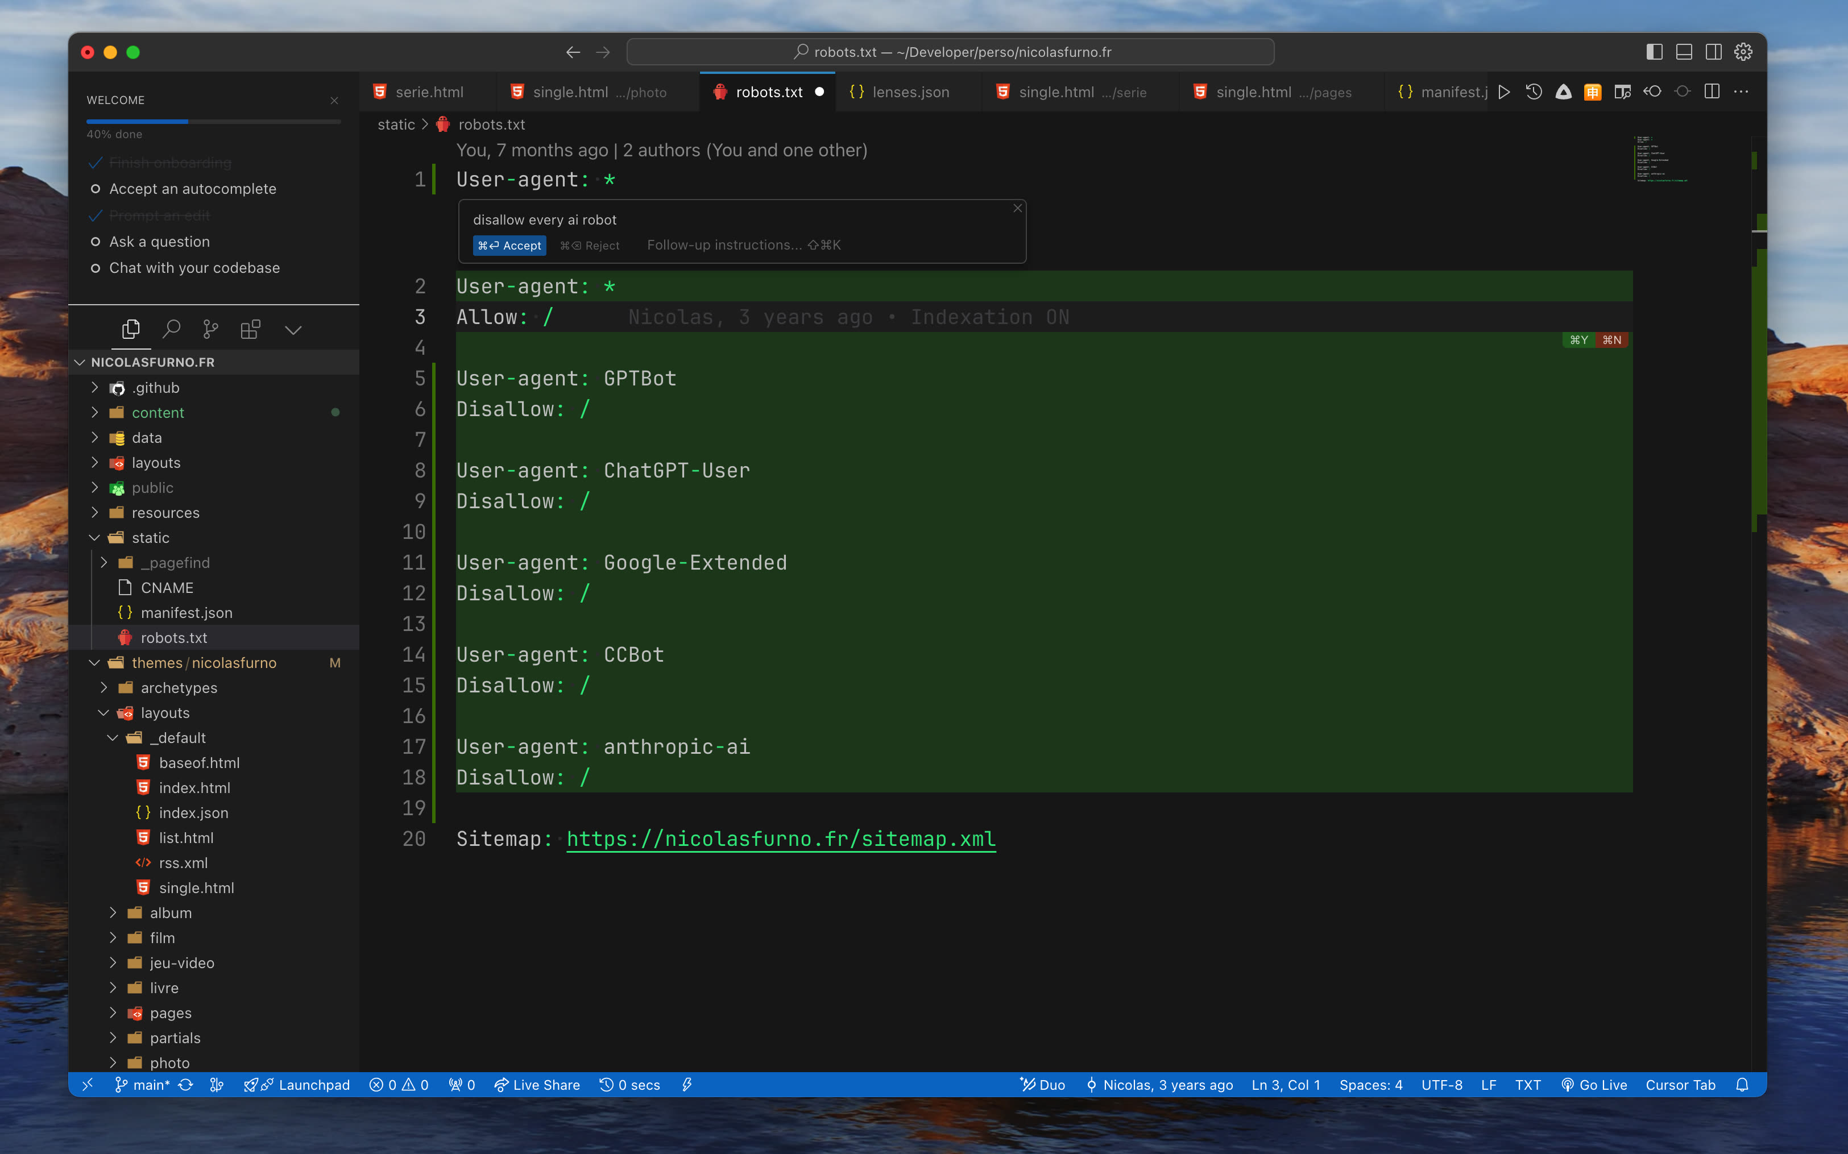The image size is (1848, 1154).
Task: Collapse the static folder
Action: (x=150, y=537)
